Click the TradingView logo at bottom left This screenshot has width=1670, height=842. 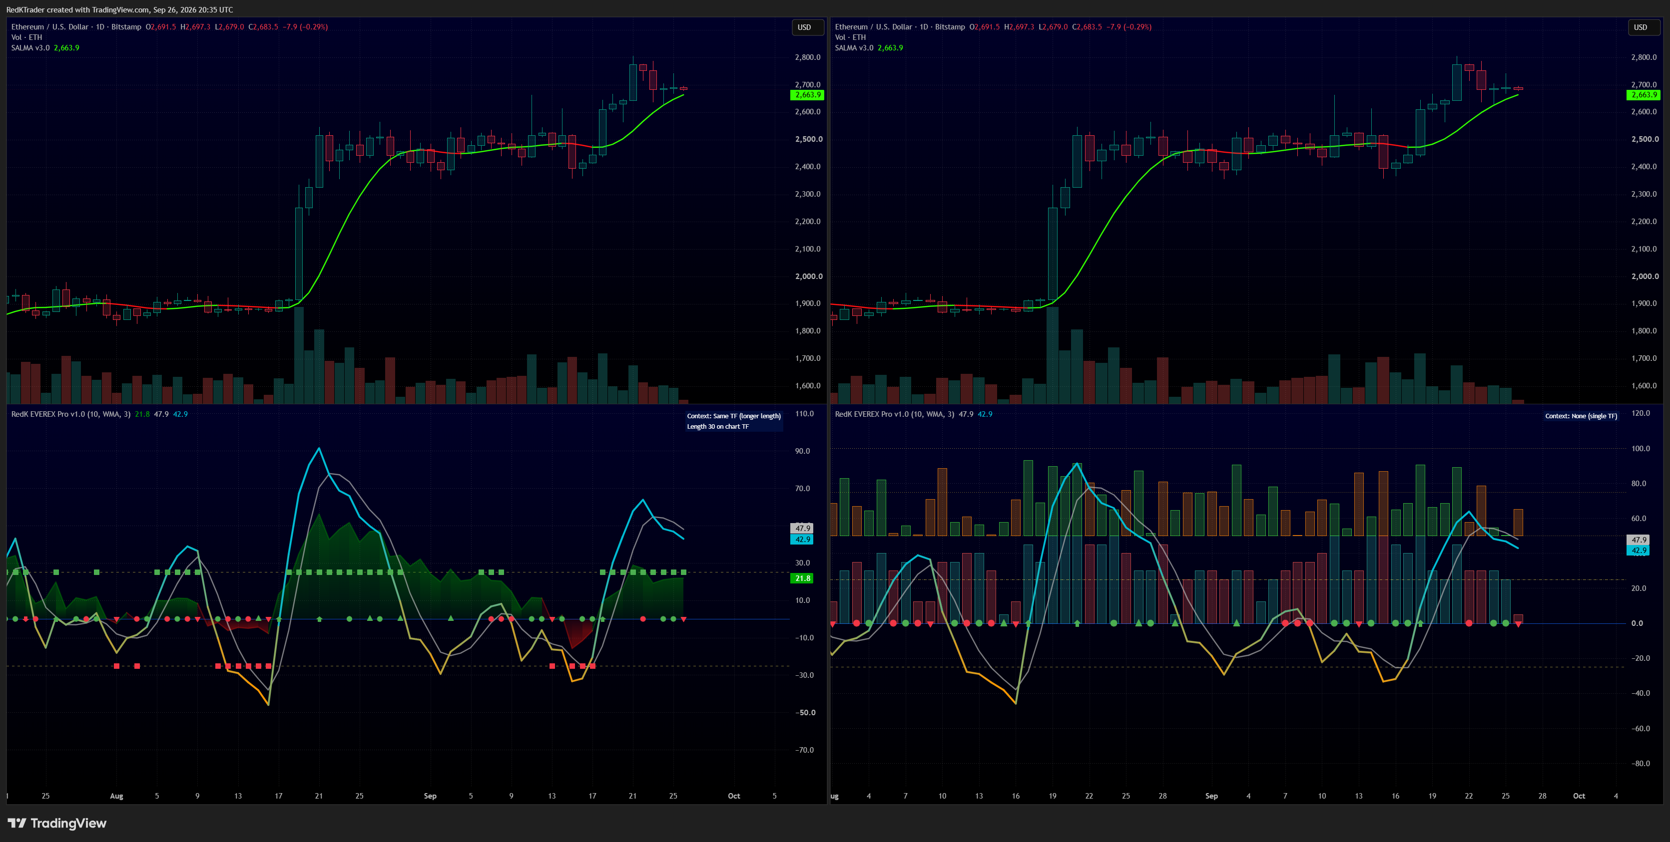click(57, 823)
